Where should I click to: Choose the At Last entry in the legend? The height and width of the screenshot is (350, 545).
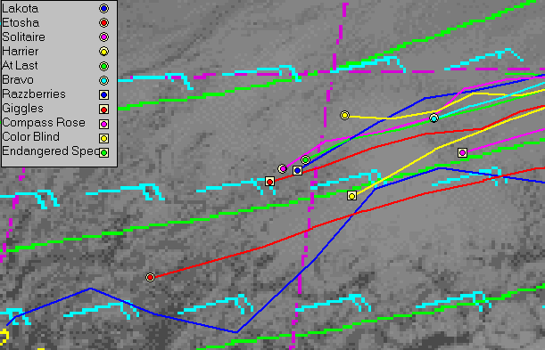coord(20,66)
